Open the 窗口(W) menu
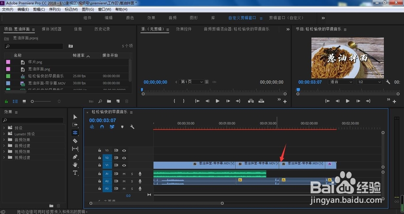 (105, 9)
